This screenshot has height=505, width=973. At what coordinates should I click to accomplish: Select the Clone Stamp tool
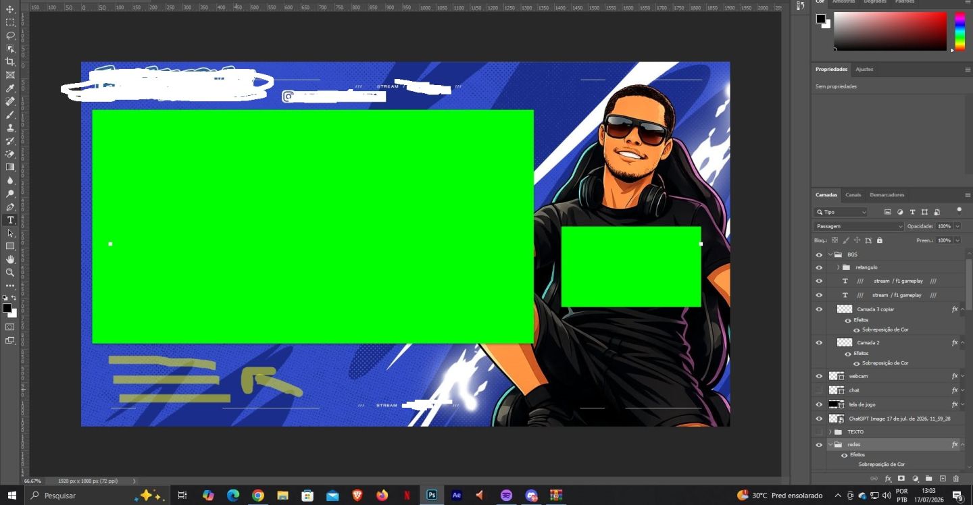coord(10,128)
